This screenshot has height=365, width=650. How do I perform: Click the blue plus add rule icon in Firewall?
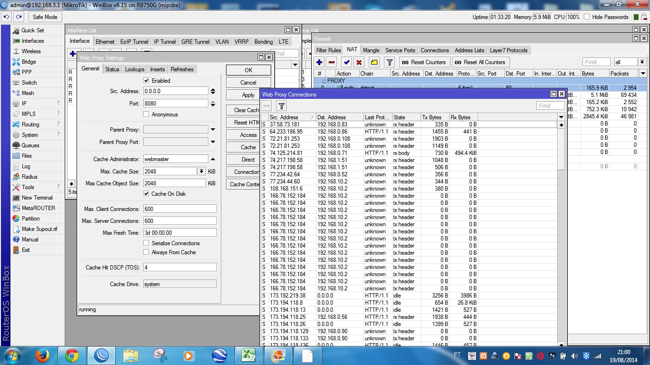tap(319, 62)
